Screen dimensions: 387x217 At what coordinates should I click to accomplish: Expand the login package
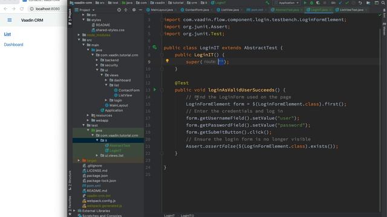point(106,100)
